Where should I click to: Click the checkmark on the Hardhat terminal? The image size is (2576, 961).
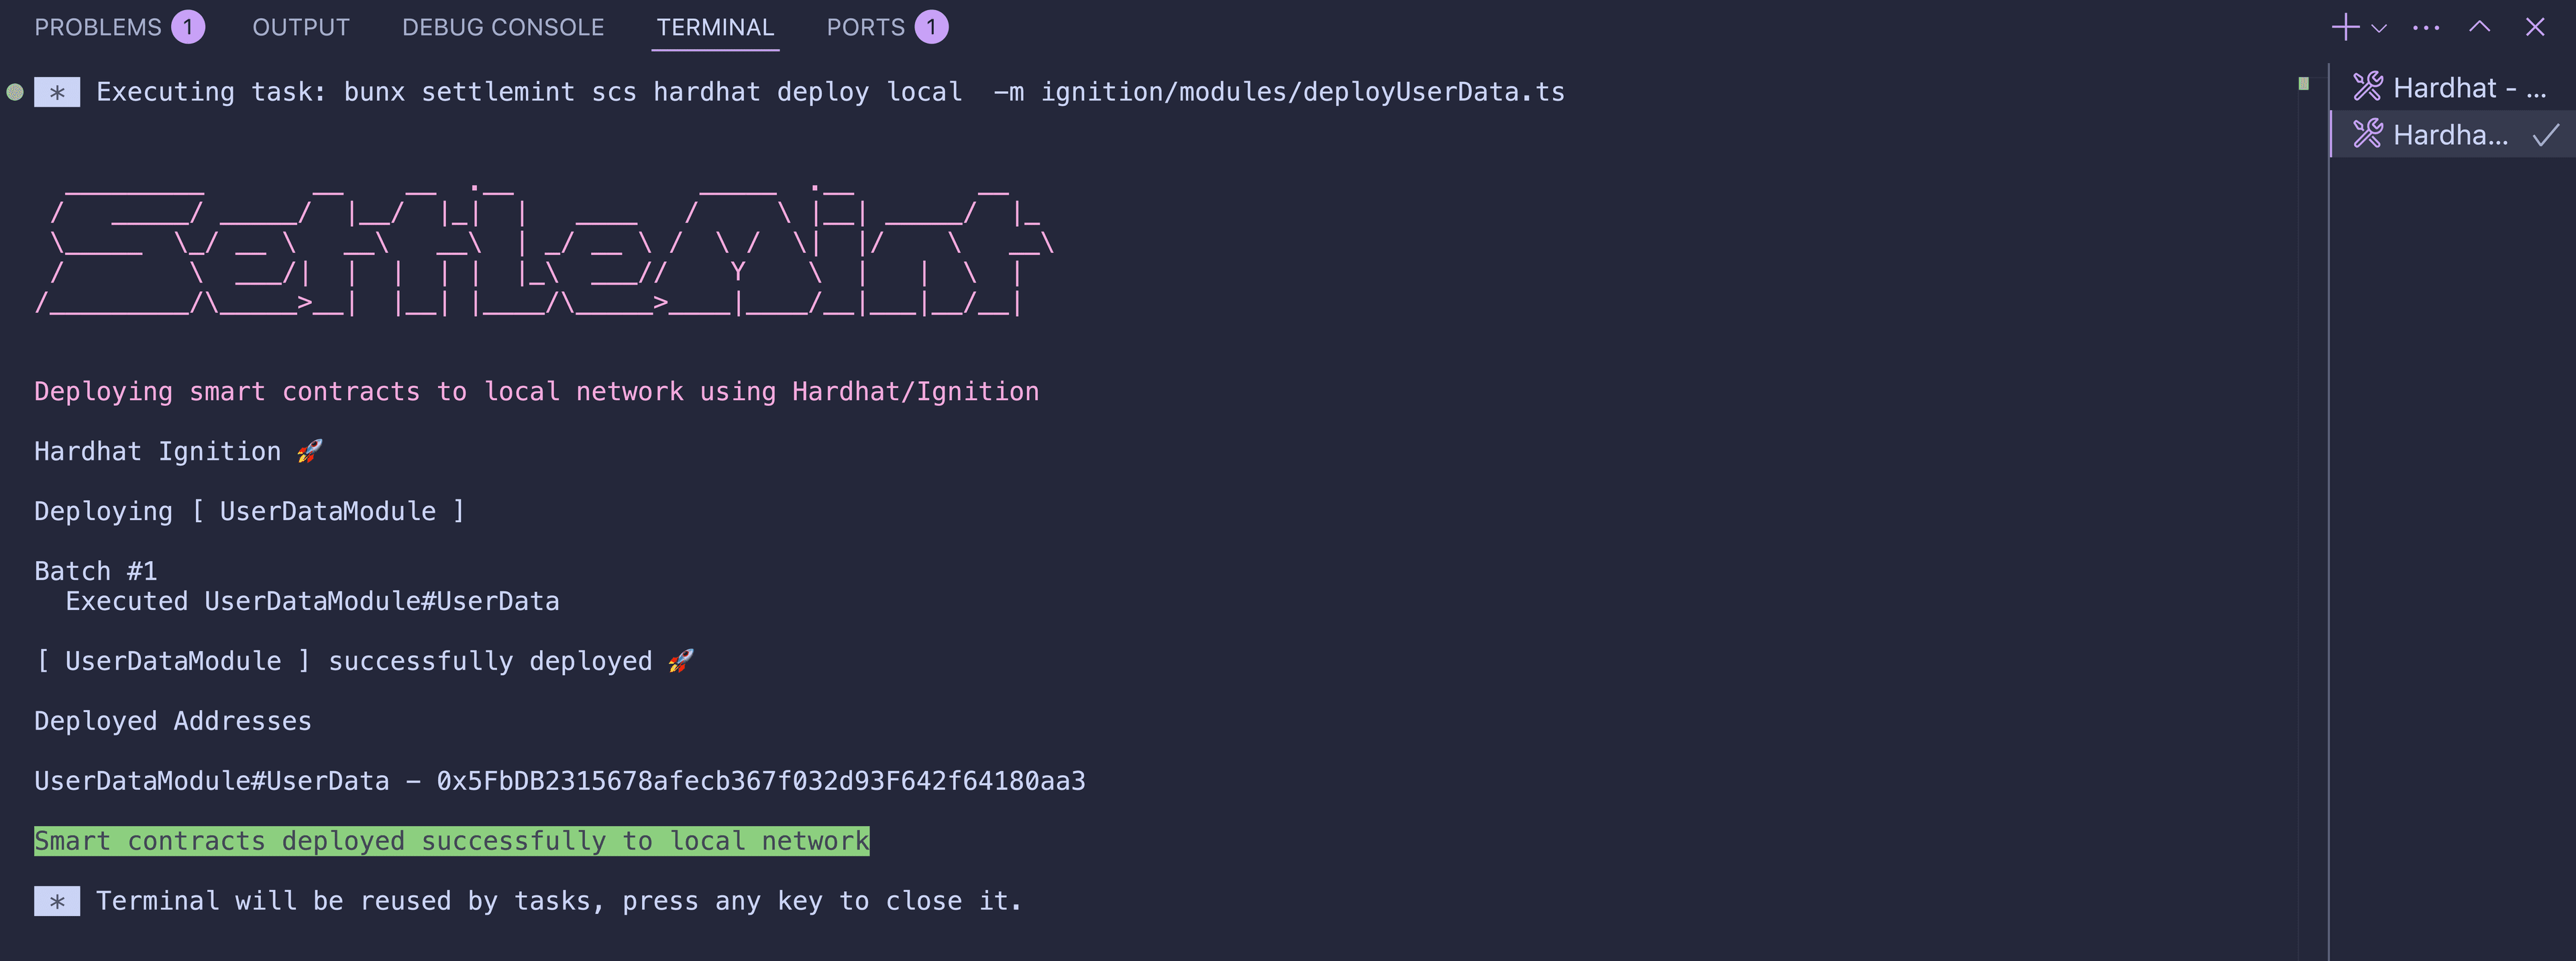2546,134
